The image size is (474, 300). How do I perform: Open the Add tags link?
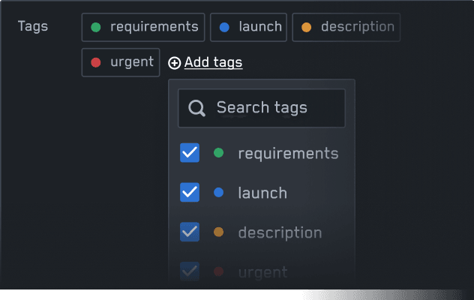pyautogui.click(x=214, y=62)
